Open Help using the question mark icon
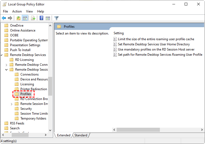The width and height of the screenshot is (205, 144). point(41,18)
